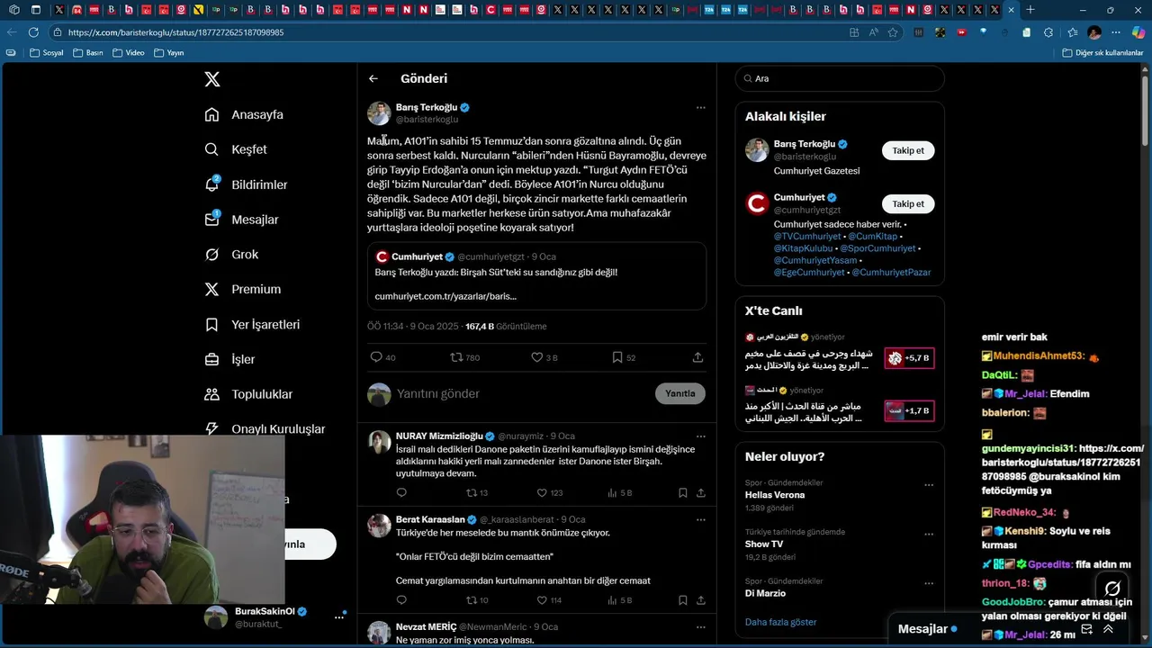The width and height of the screenshot is (1152, 648).
Task: Open options for Hellas Verona trend
Action: point(929,484)
